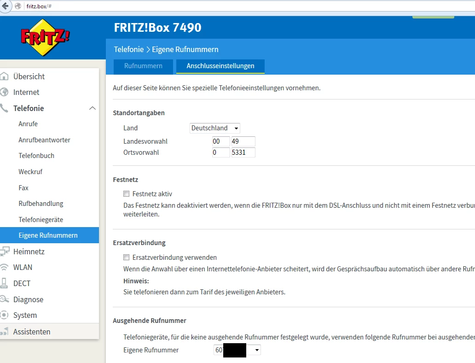Click the Ortsvorwahl prefix field with 0
This screenshot has height=363, width=475.
(x=221, y=152)
